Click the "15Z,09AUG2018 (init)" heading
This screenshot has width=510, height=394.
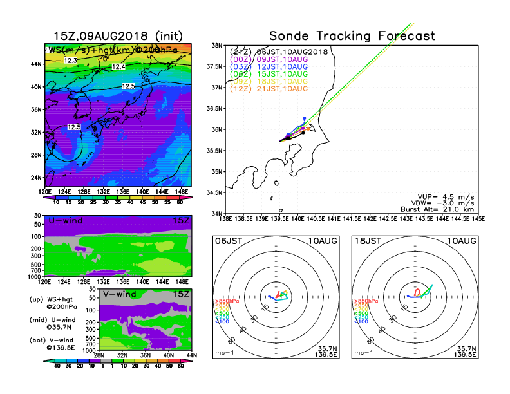click(118, 36)
